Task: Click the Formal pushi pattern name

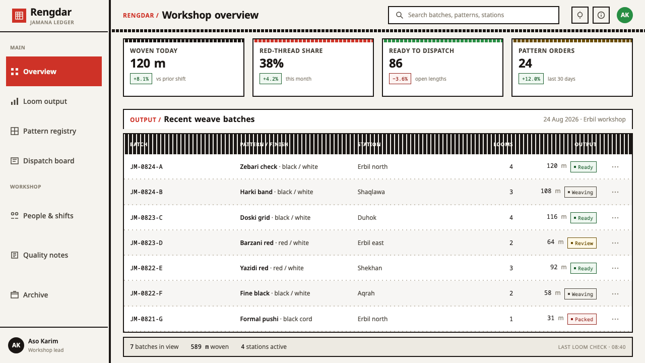Action: click(260, 319)
